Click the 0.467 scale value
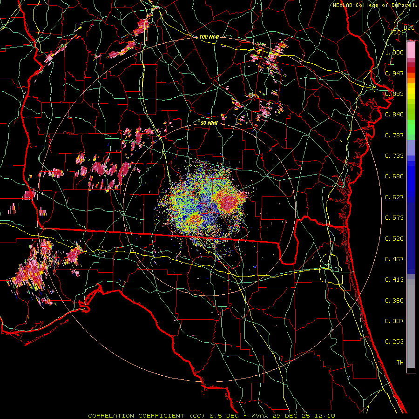 [394, 259]
